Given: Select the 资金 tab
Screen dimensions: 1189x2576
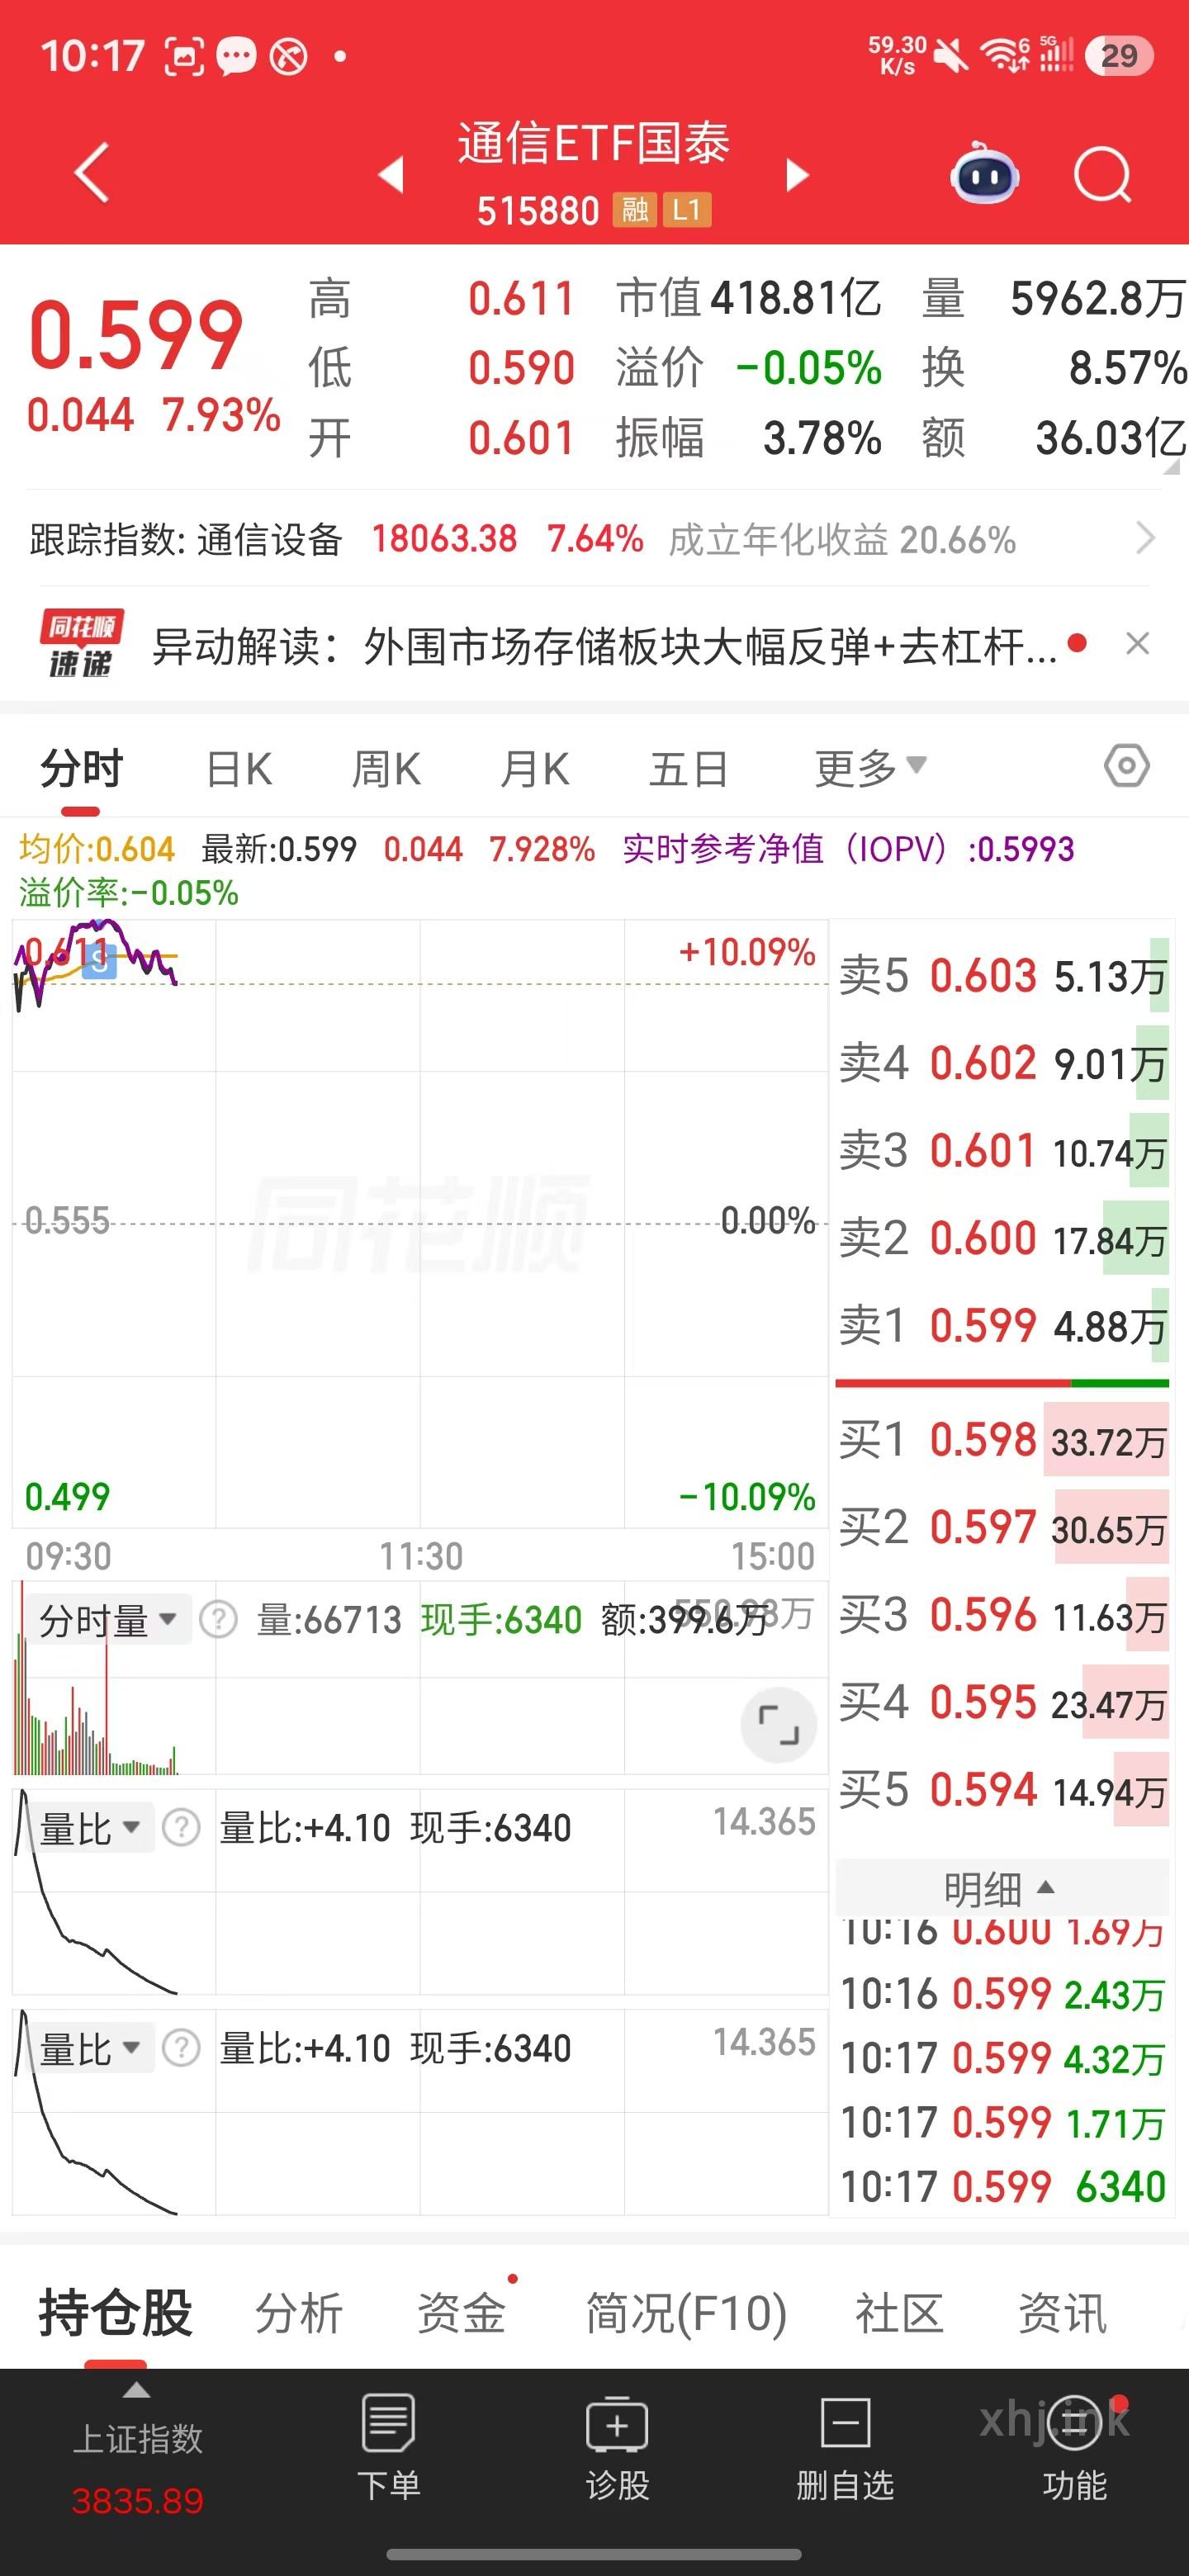Looking at the screenshot, I should point(461,2313).
